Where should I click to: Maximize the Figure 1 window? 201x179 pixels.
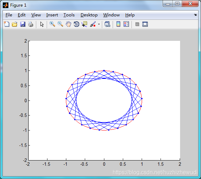pos(177,3)
